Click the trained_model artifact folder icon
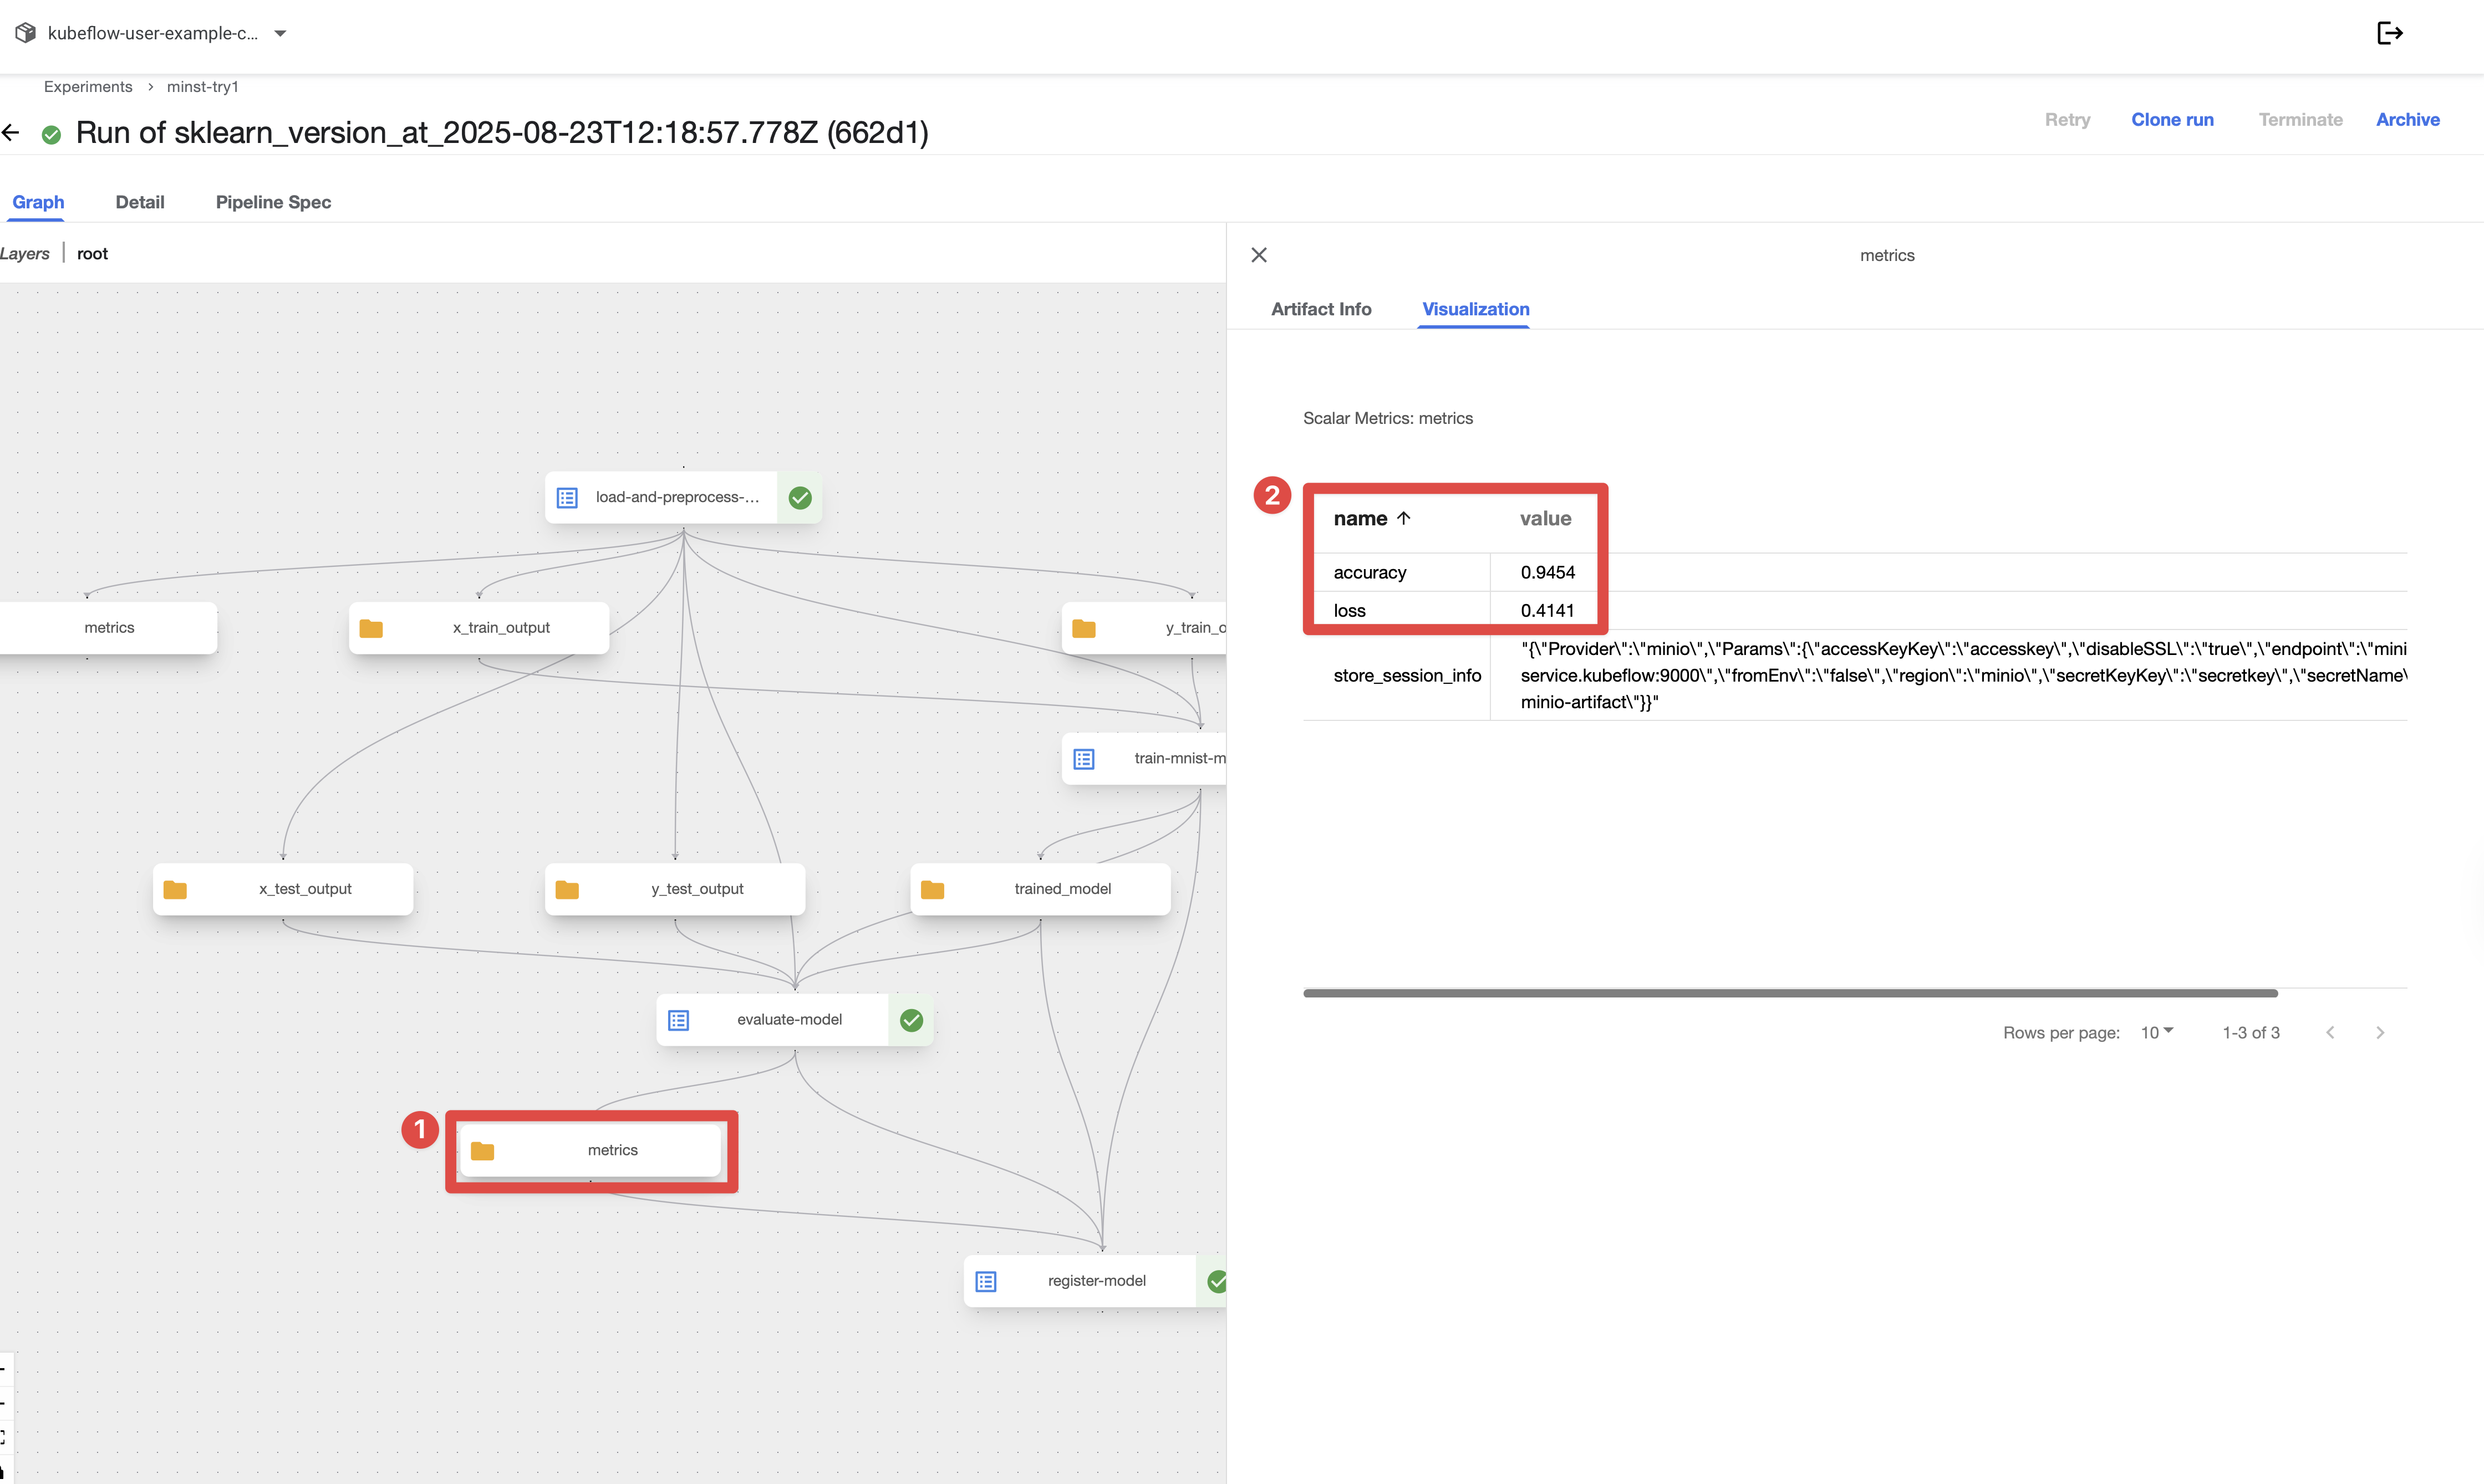Image resolution: width=2484 pixels, height=1484 pixels. coord(933,889)
